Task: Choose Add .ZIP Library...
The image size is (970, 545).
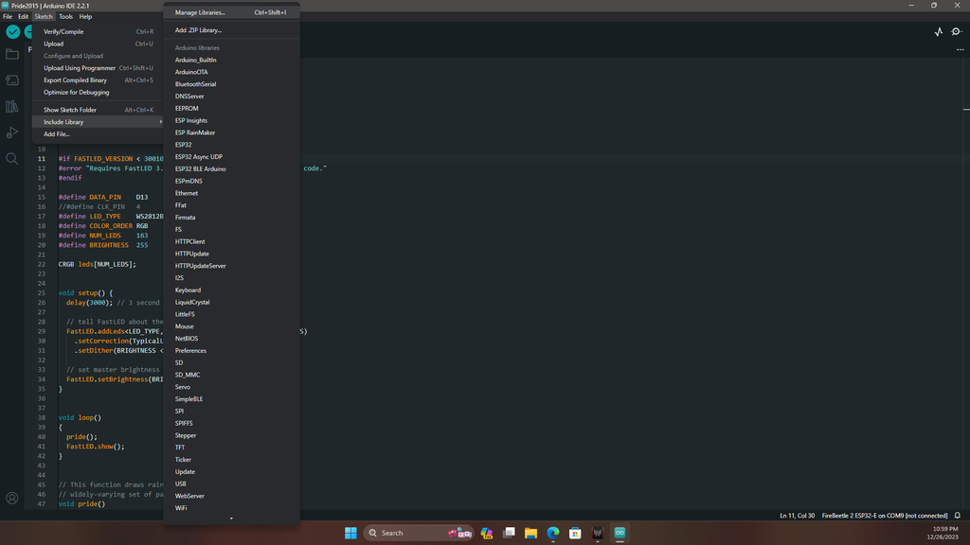Action: click(231, 30)
